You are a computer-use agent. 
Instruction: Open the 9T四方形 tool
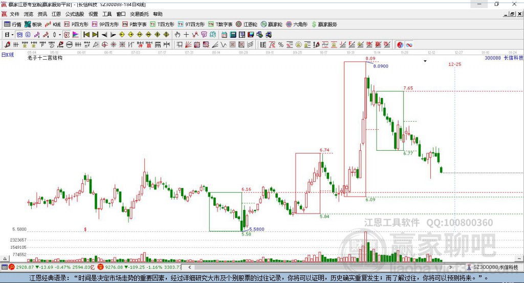pos(191,25)
